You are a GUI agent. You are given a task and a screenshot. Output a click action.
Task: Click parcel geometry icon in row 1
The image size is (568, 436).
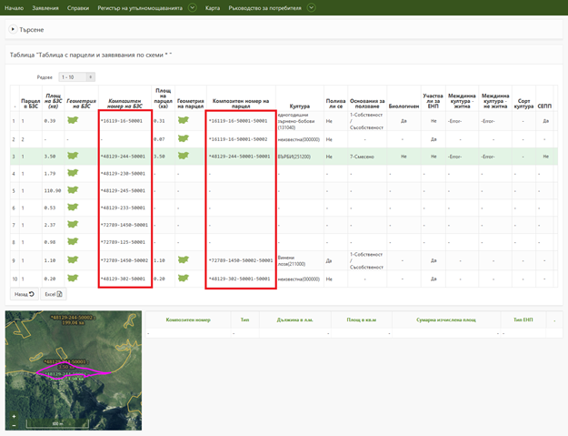pos(184,120)
